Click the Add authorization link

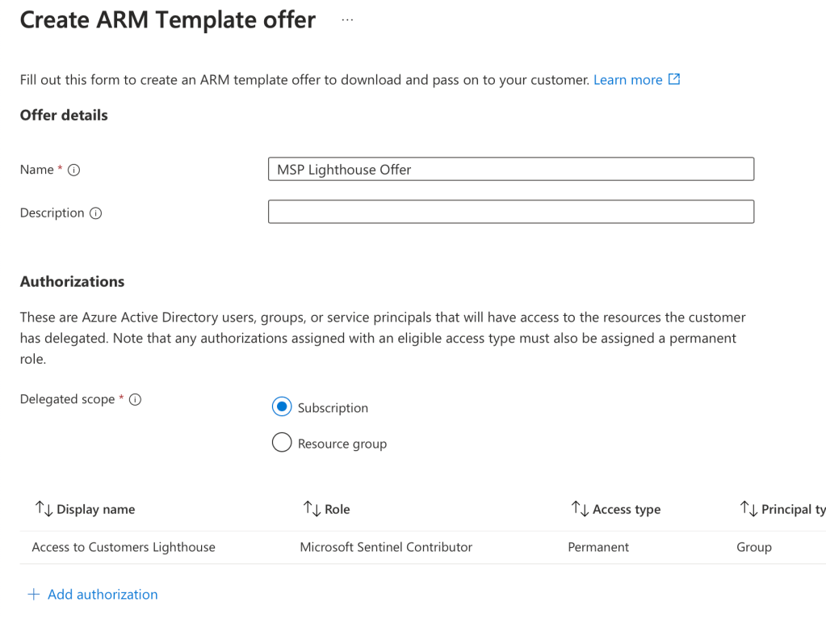click(103, 595)
